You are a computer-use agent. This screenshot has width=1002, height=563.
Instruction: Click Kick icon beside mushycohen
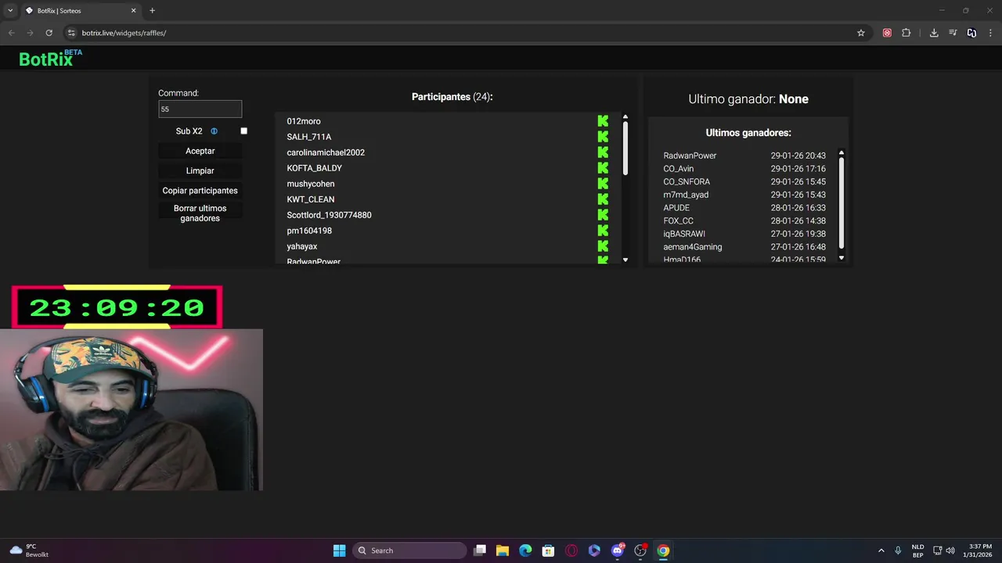(603, 184)
